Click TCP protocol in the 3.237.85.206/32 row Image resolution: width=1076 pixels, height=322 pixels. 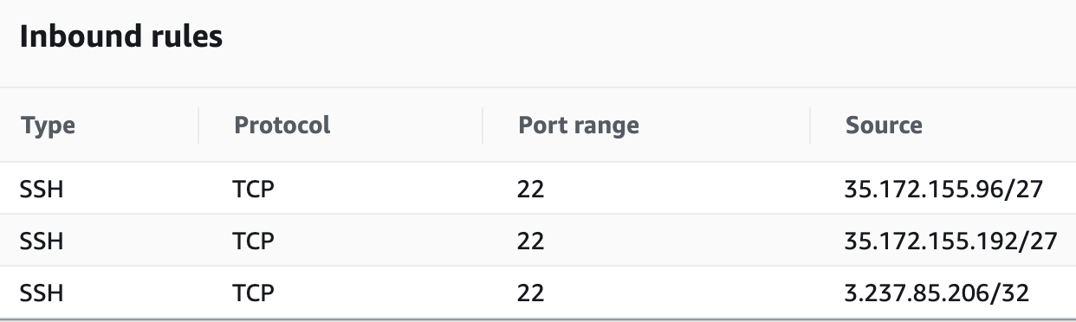pyautogui.click(x=254, y=293)
